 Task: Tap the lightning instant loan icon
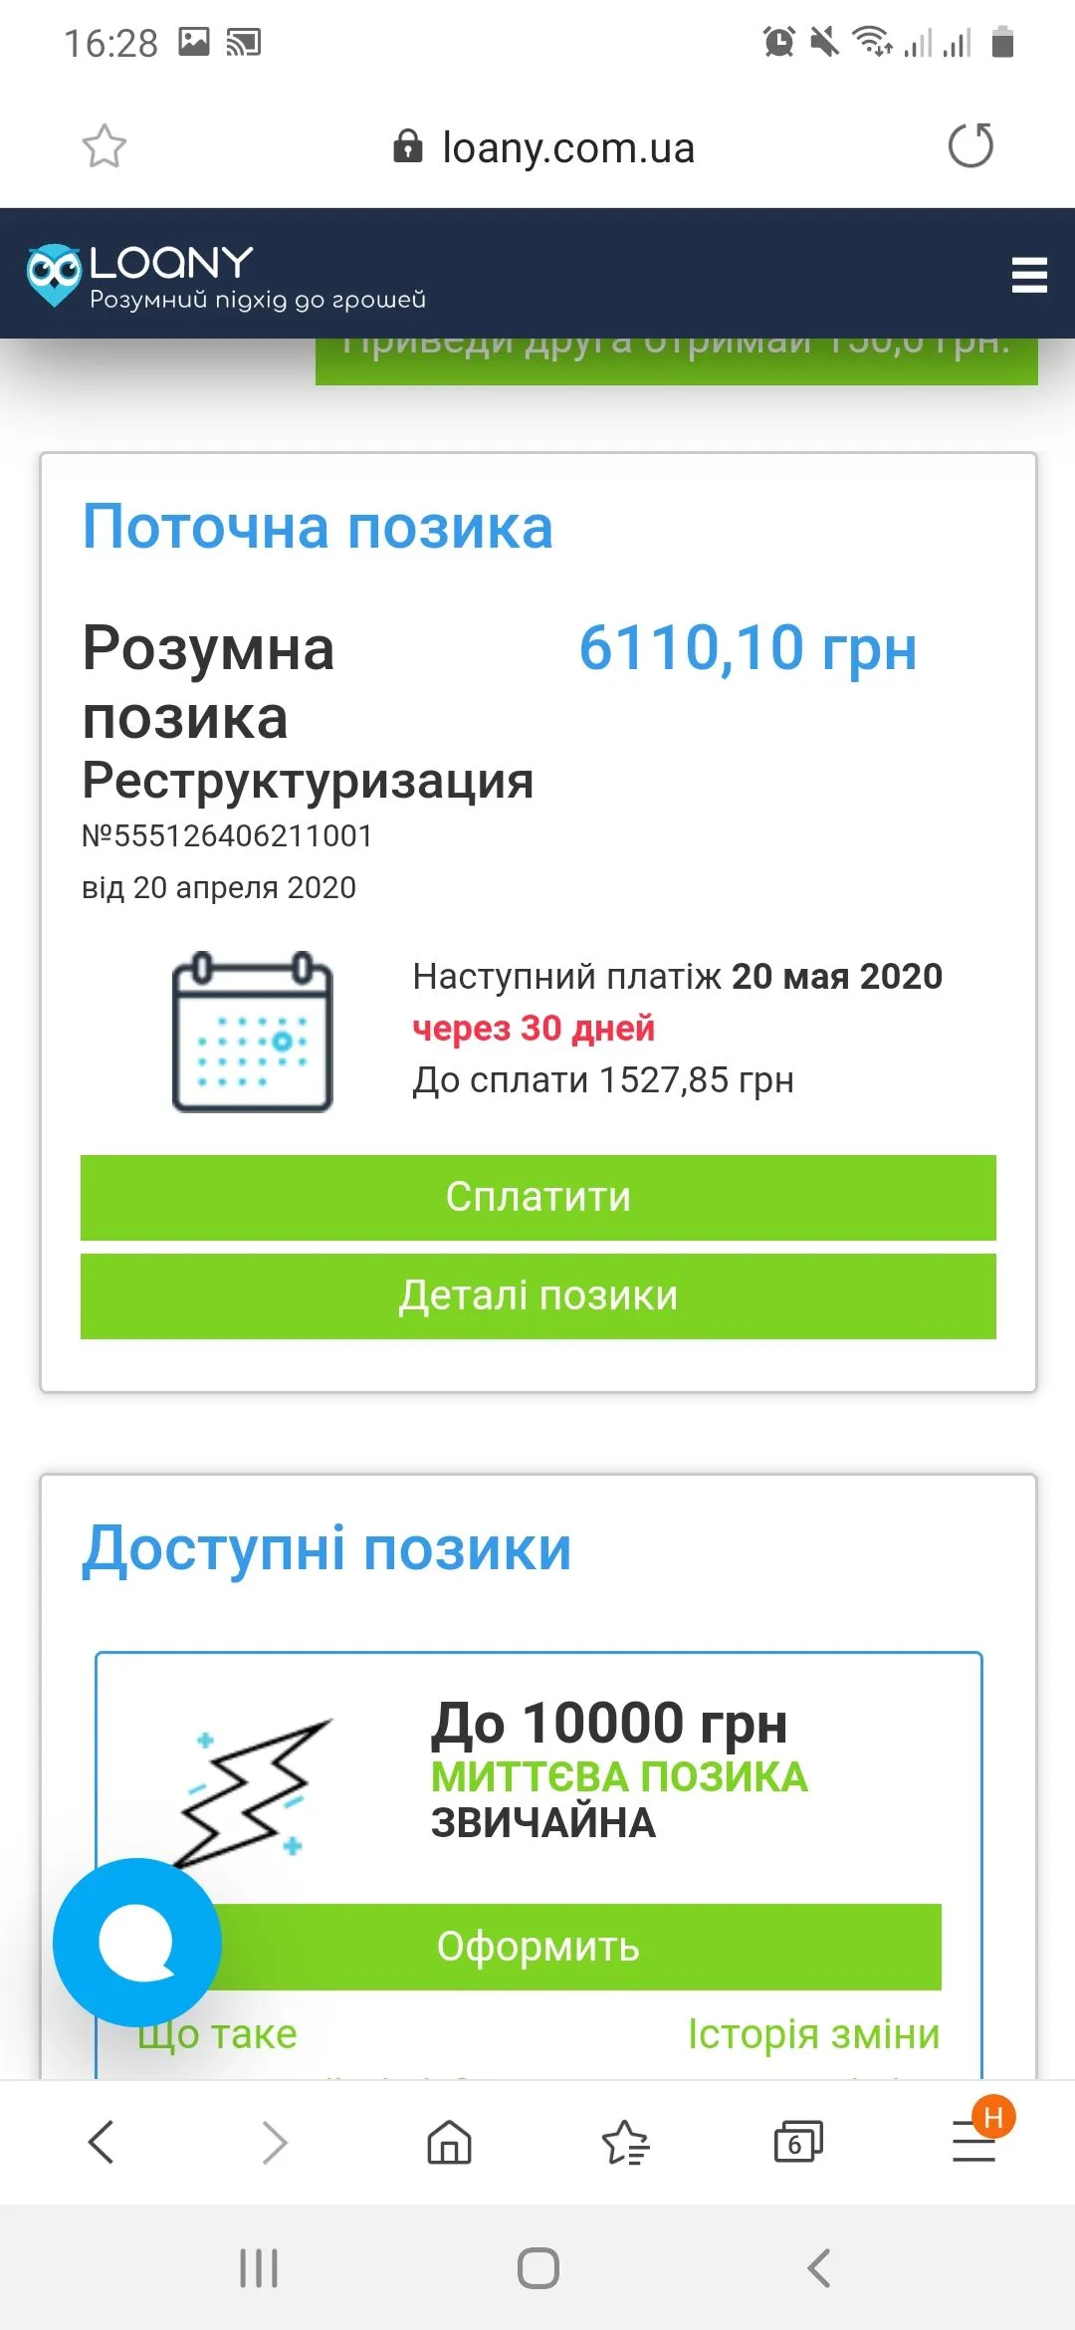(257, 1789)
